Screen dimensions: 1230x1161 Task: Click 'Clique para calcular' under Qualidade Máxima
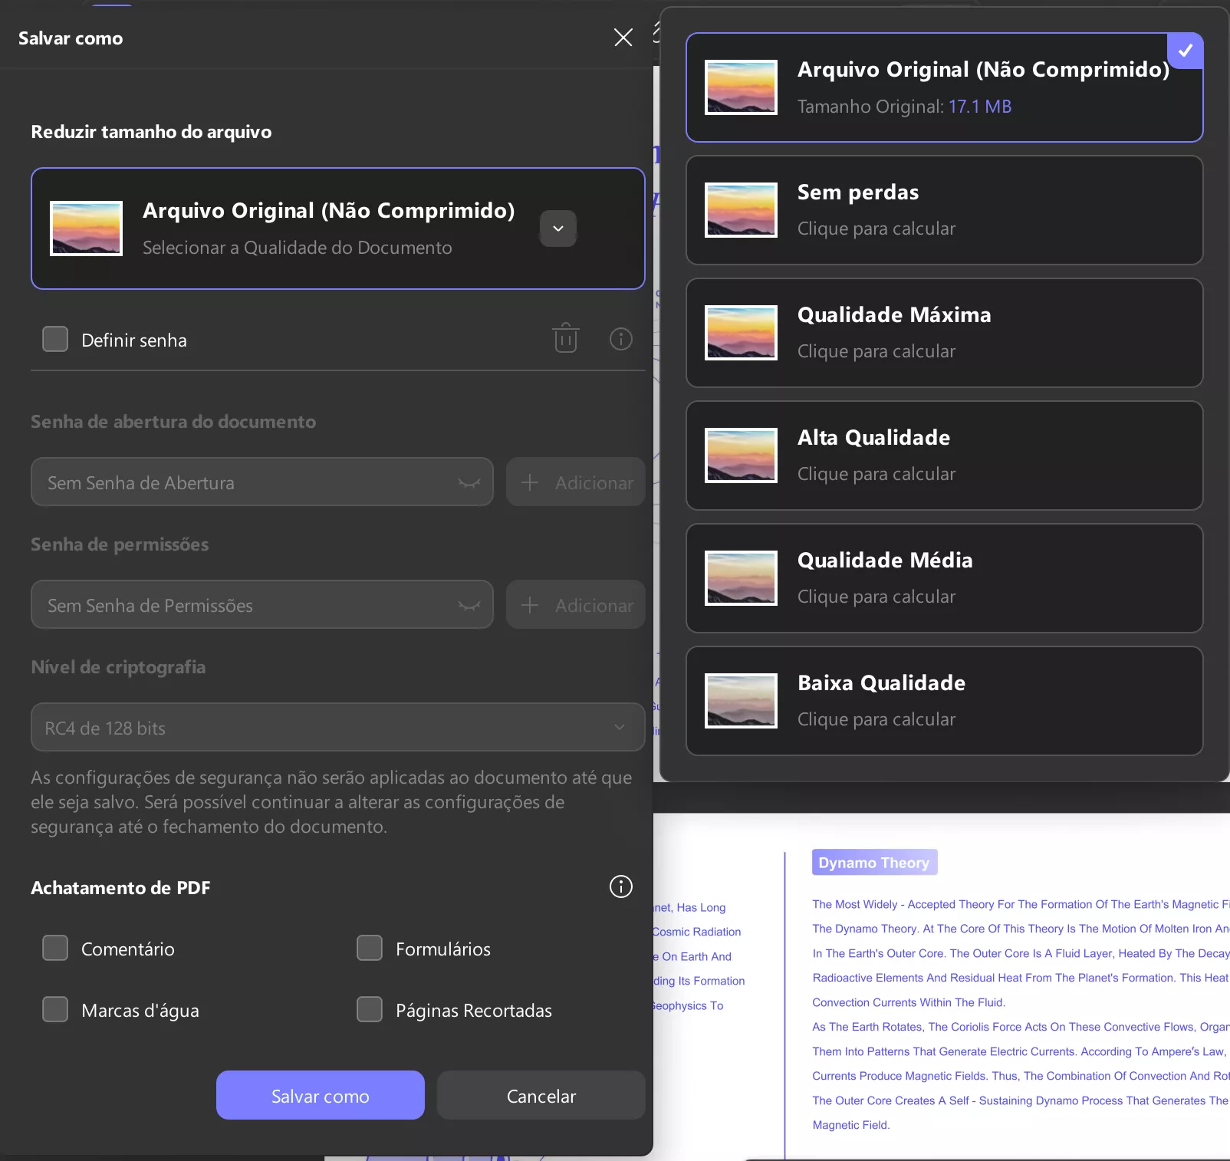(876, 351)
